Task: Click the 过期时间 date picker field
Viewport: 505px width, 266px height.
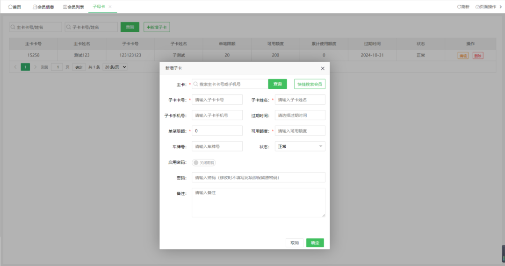Action: pyautogui.click(x=300, y=115)
